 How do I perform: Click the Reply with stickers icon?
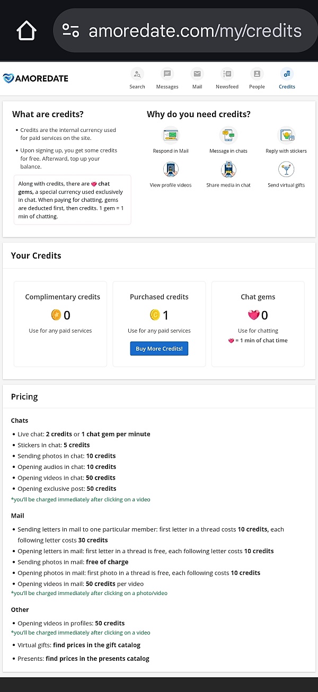286,136
